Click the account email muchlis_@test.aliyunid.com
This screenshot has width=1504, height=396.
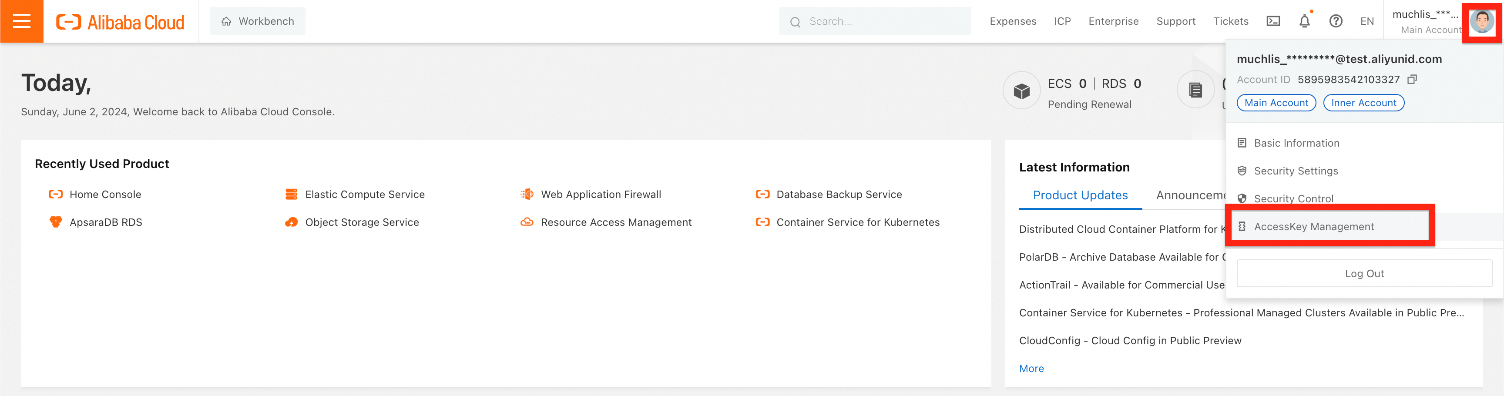1339,59
